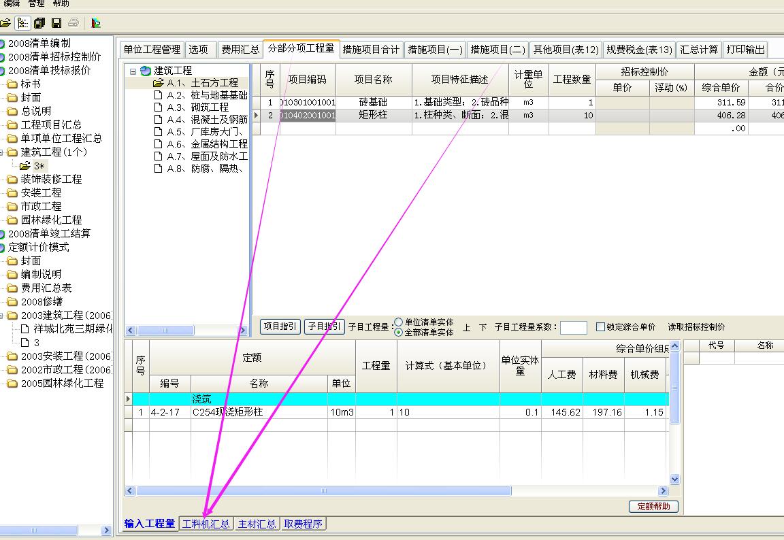
Task: Collapse the 建筑工程 root tree node
Action: [133, 71]
